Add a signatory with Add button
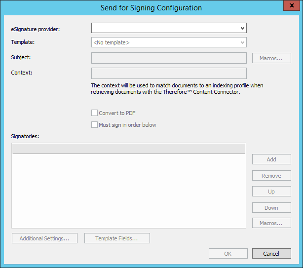 click(x=271, y=159)
